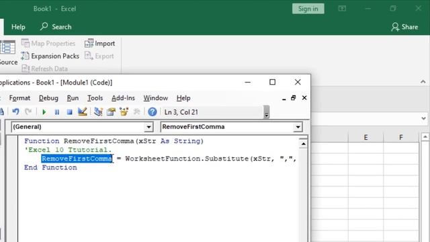Expand the (General) object dropdown
Viewport: 430px width, 242px height.
point(148,127)
